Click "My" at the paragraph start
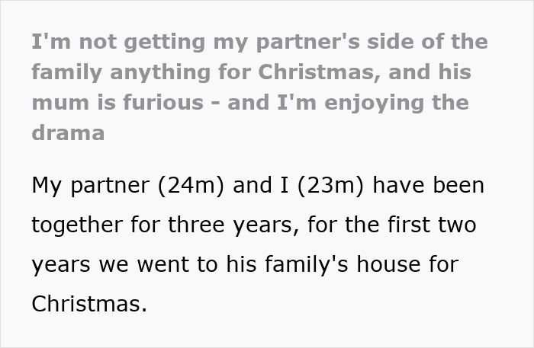The width and height of the screenshot is (534, 348). (x=47, y=185)
